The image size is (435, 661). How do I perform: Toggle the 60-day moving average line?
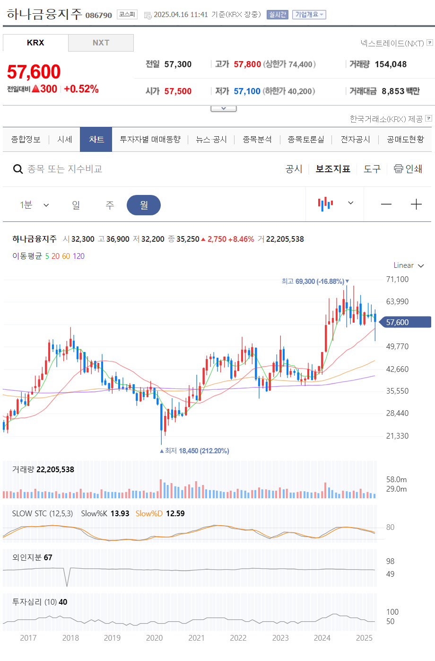[x=66, y=256]
